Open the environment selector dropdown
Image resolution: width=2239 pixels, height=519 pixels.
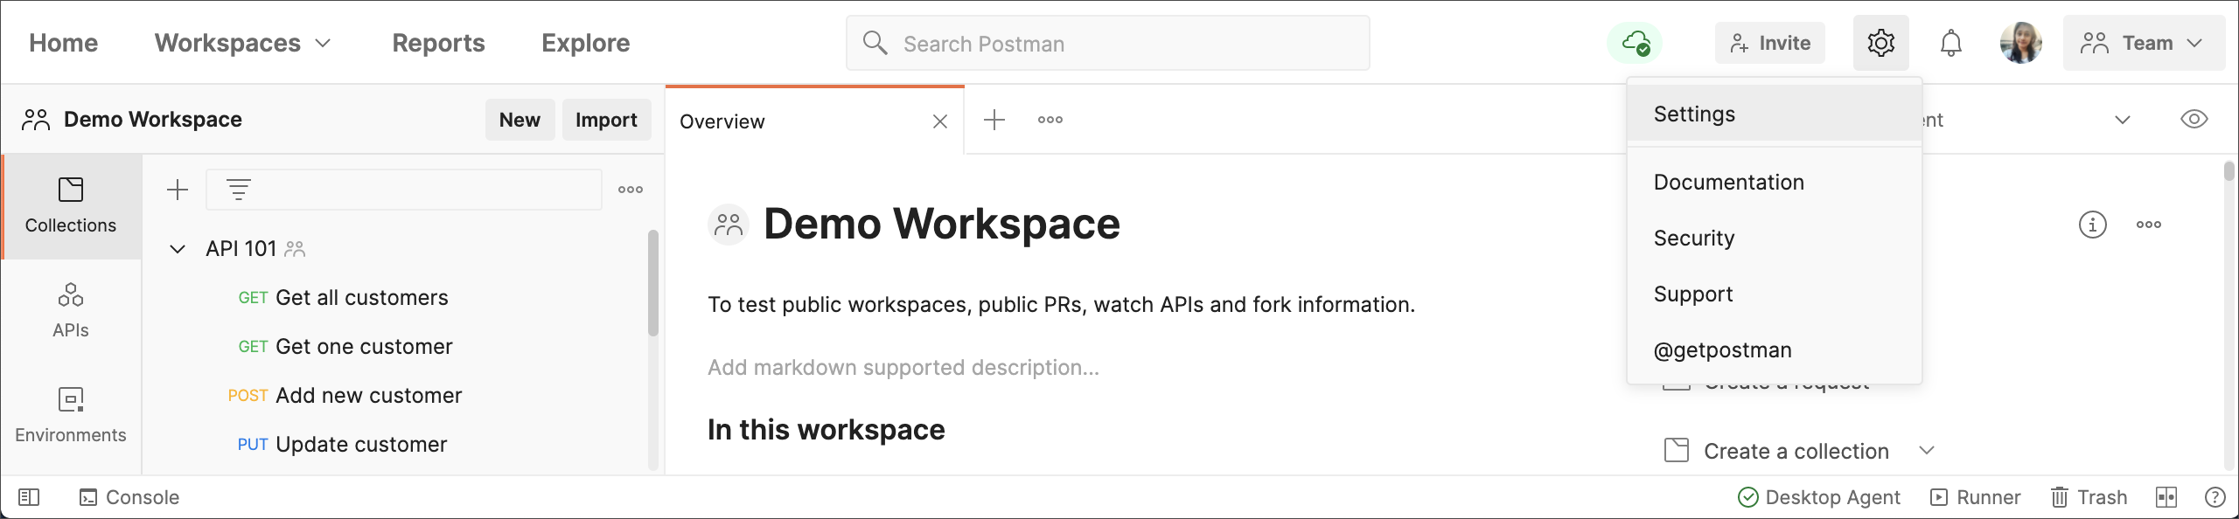[2123, 120]
